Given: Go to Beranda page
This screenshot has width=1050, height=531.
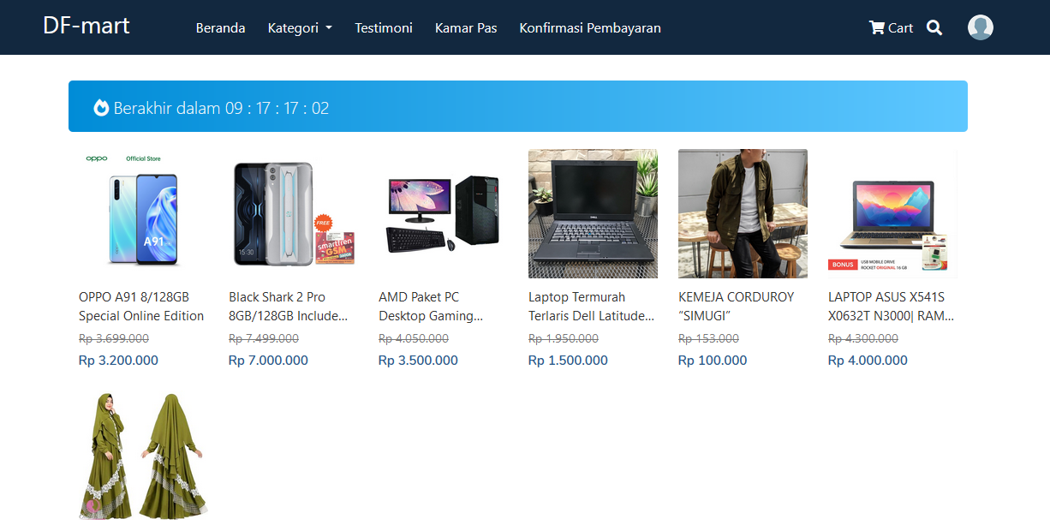Looking at the screenshot, I should 220,27.
